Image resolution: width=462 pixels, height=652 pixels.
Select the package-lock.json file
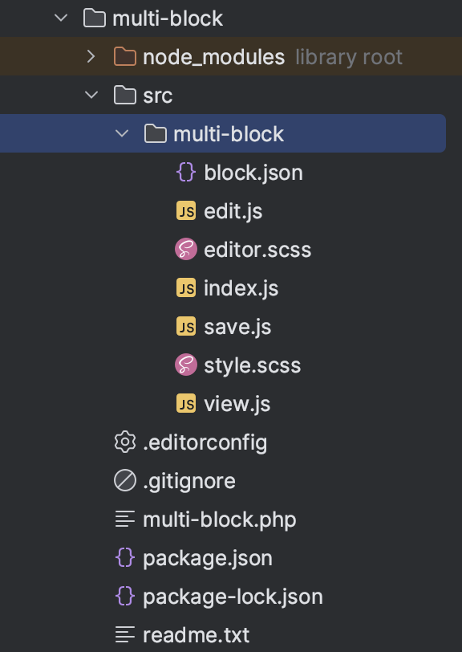click(233, 597)
